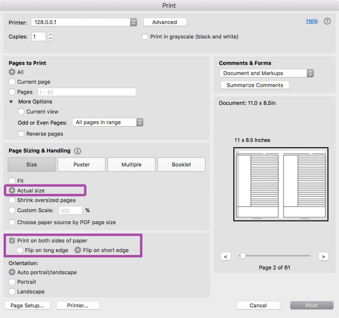Switch to the Poster sizing tab

(x=81, y=164)
